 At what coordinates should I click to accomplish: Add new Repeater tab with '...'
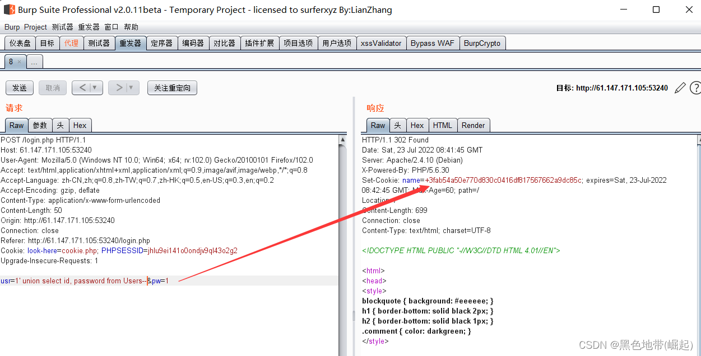pyautogui.click(x=34, y=62)
